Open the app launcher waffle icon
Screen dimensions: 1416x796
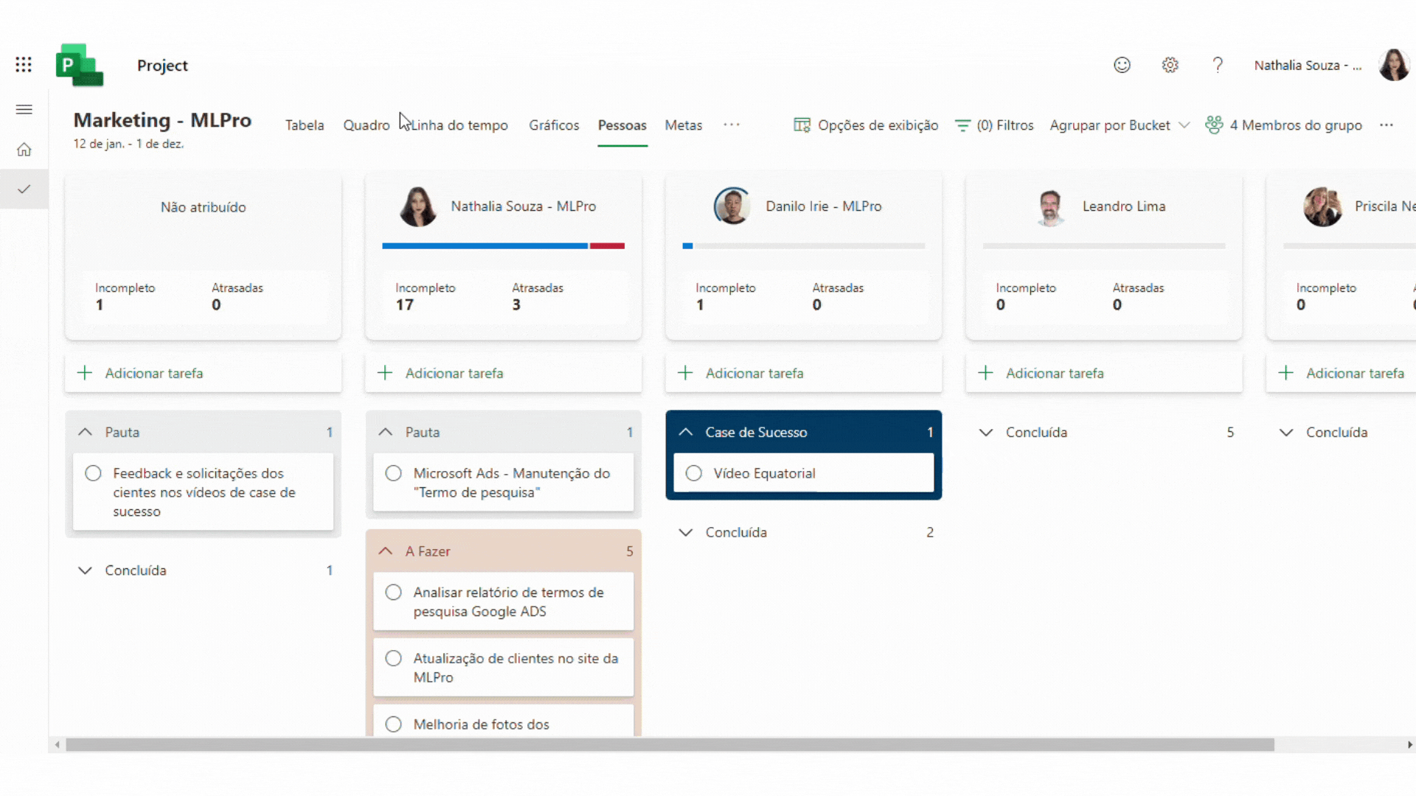24,65
